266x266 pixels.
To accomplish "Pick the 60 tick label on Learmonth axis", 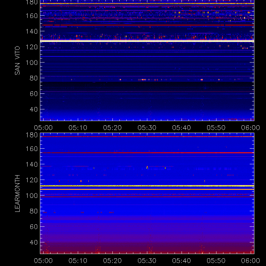I will pos(34,227).
